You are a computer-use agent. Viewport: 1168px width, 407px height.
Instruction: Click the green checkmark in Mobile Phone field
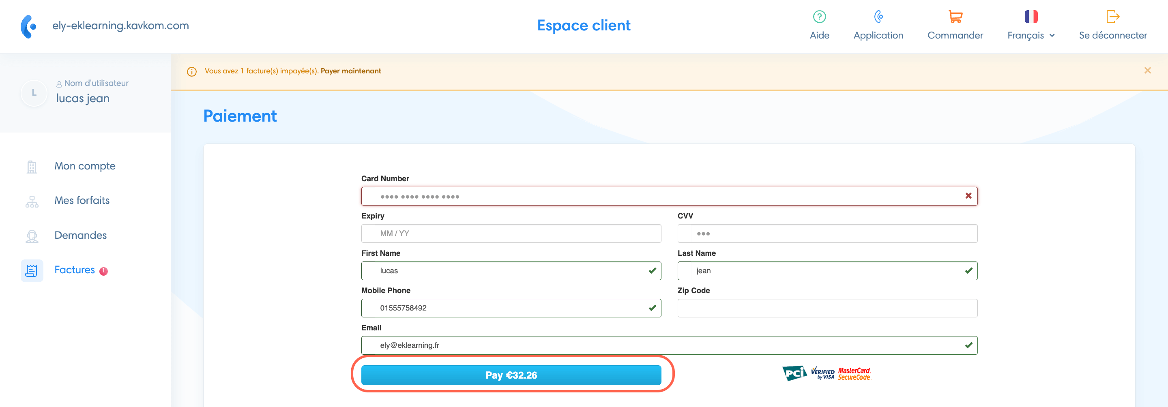(652, 308)
